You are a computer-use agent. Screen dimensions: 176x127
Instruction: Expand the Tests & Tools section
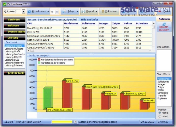coord(14,73)
